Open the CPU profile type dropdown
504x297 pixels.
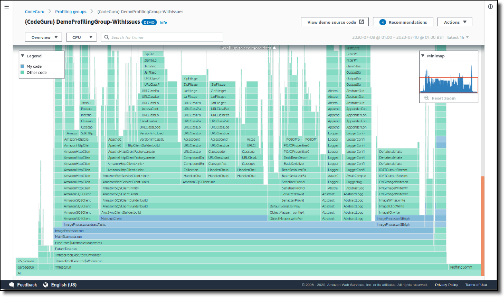81,37
